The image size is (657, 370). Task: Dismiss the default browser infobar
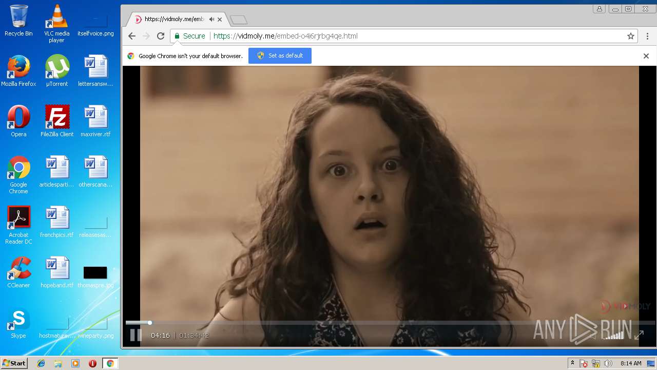[646, 56]
